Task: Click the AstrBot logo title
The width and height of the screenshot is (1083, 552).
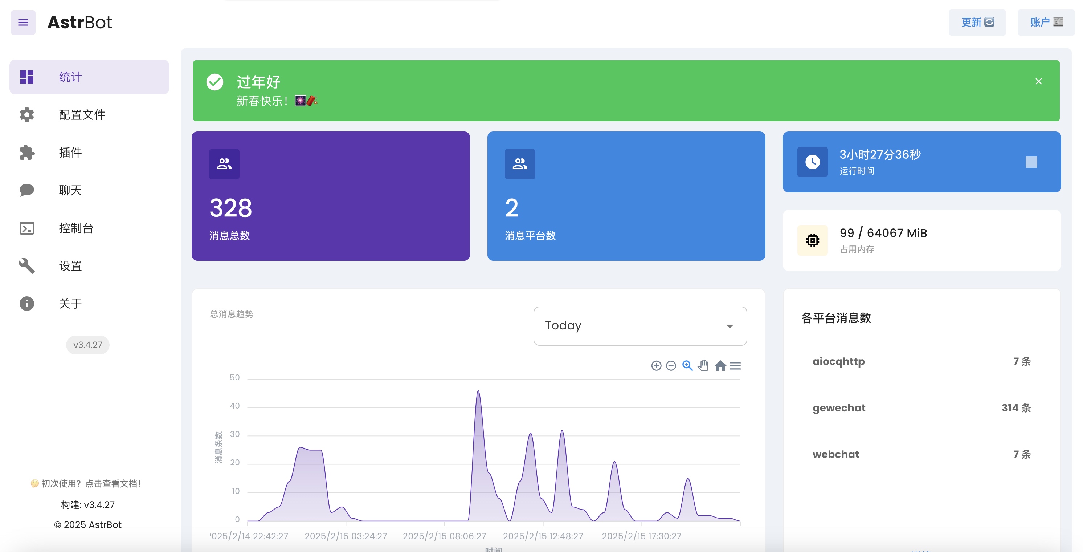Action: point(80,22)
